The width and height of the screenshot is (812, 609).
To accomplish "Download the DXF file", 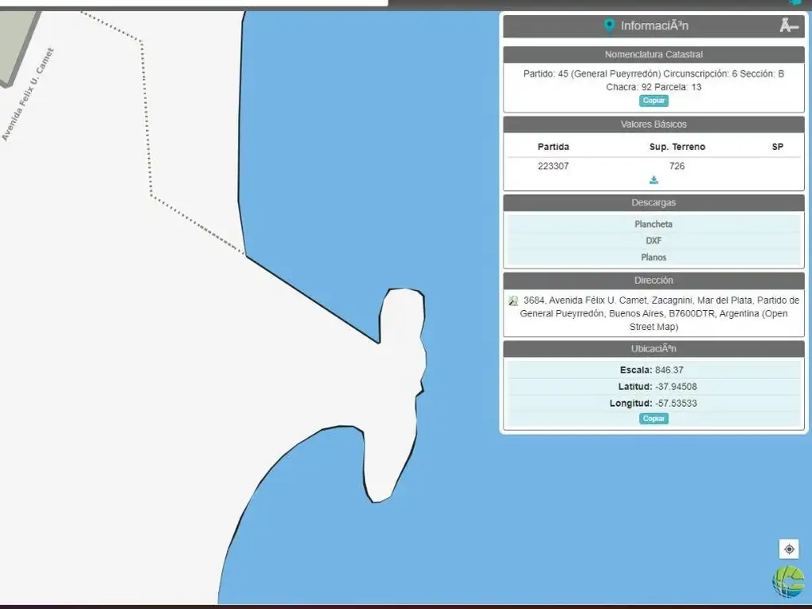I will pos(653,241).
